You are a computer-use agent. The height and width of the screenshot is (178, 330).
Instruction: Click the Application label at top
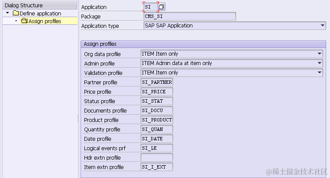94,7
